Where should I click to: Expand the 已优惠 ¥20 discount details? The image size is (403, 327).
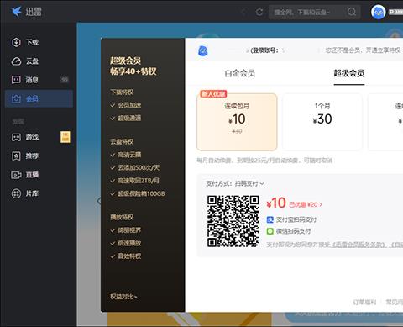click(x=306, y=204)
